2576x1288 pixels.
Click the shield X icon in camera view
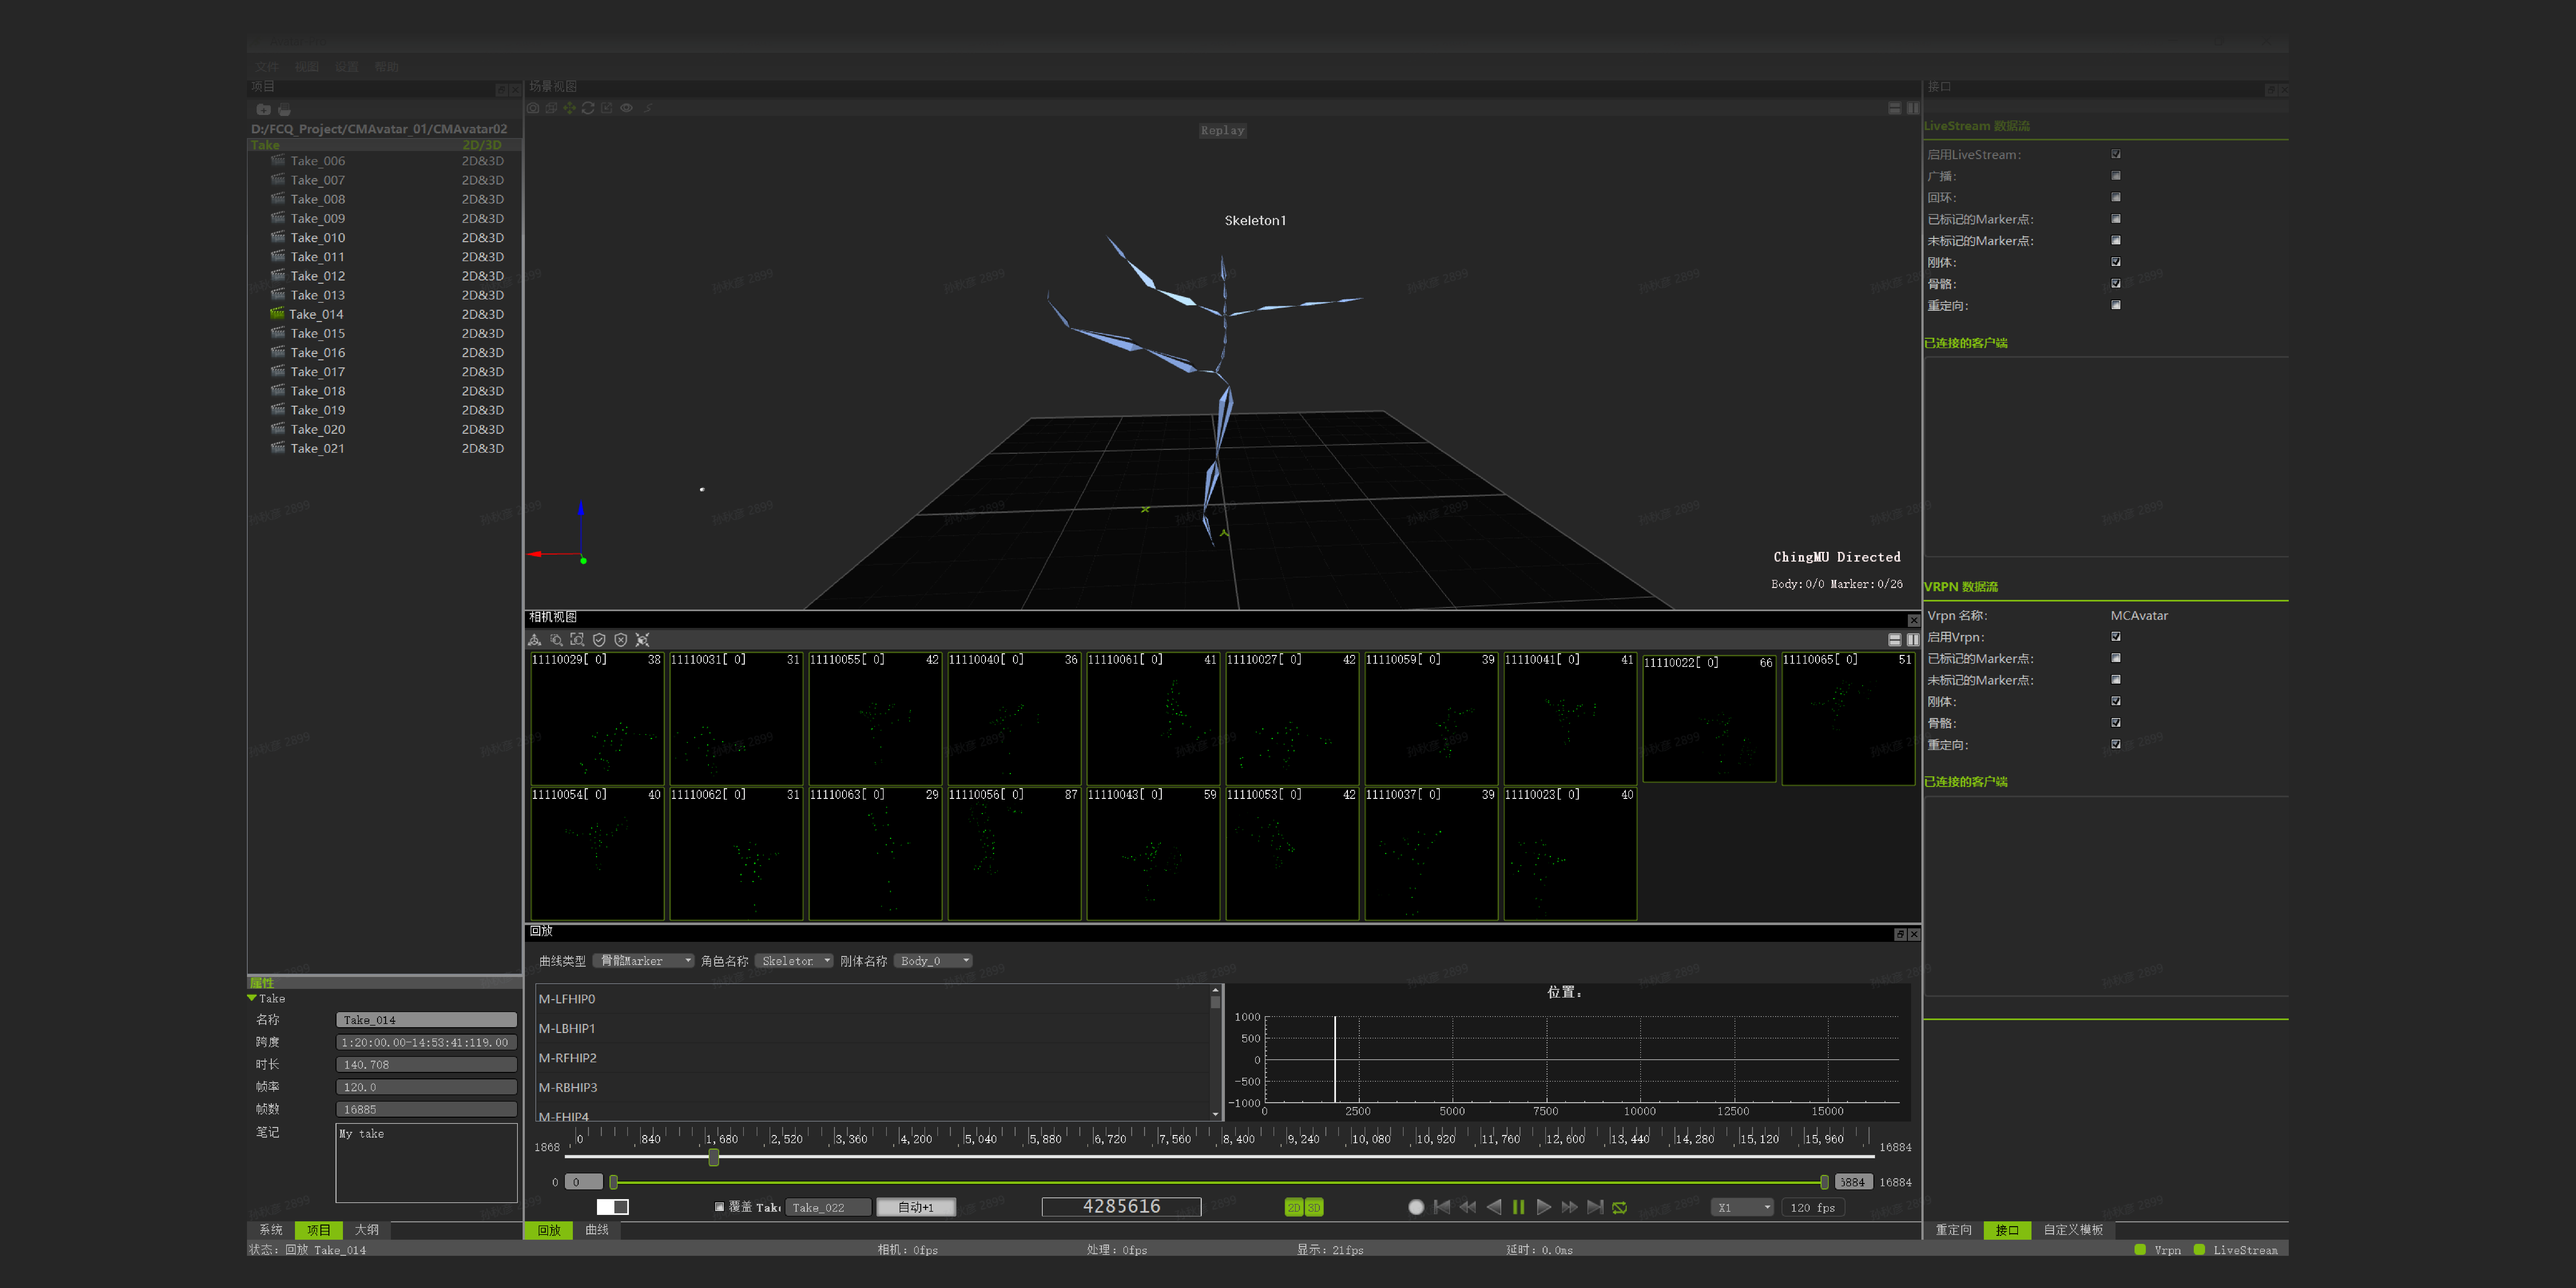621,640
